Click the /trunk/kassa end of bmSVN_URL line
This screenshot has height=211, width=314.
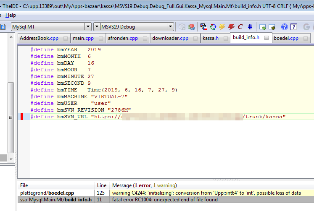pyautogui.click(x=264, y=117)
